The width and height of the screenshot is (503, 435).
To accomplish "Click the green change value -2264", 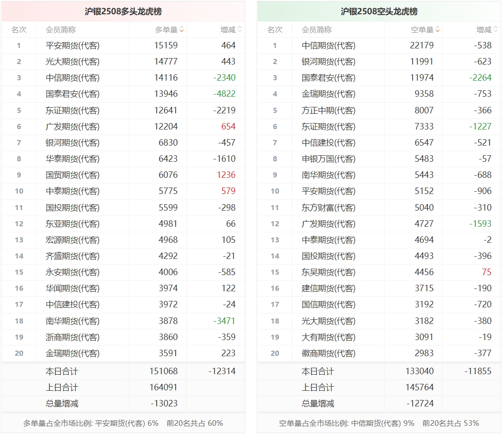I will (480, 77).
